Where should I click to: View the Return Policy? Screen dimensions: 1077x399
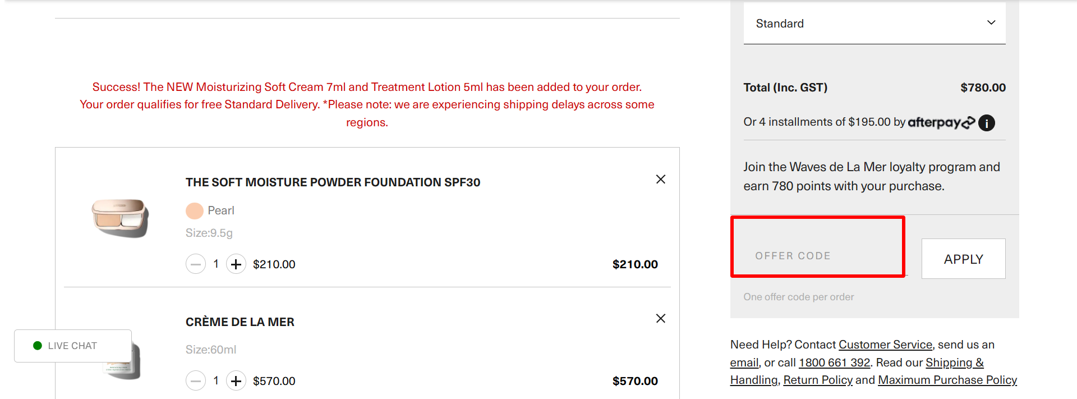coord(817,380)
